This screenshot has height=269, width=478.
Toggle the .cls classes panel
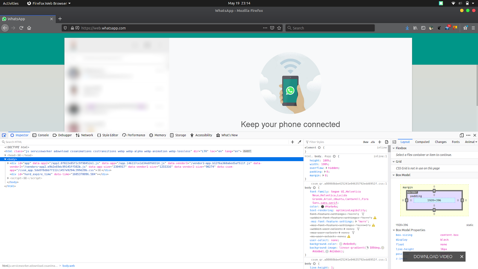point(373,142)
